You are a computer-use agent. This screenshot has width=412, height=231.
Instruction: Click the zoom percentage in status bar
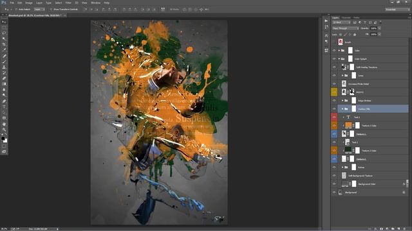point(4,229)
